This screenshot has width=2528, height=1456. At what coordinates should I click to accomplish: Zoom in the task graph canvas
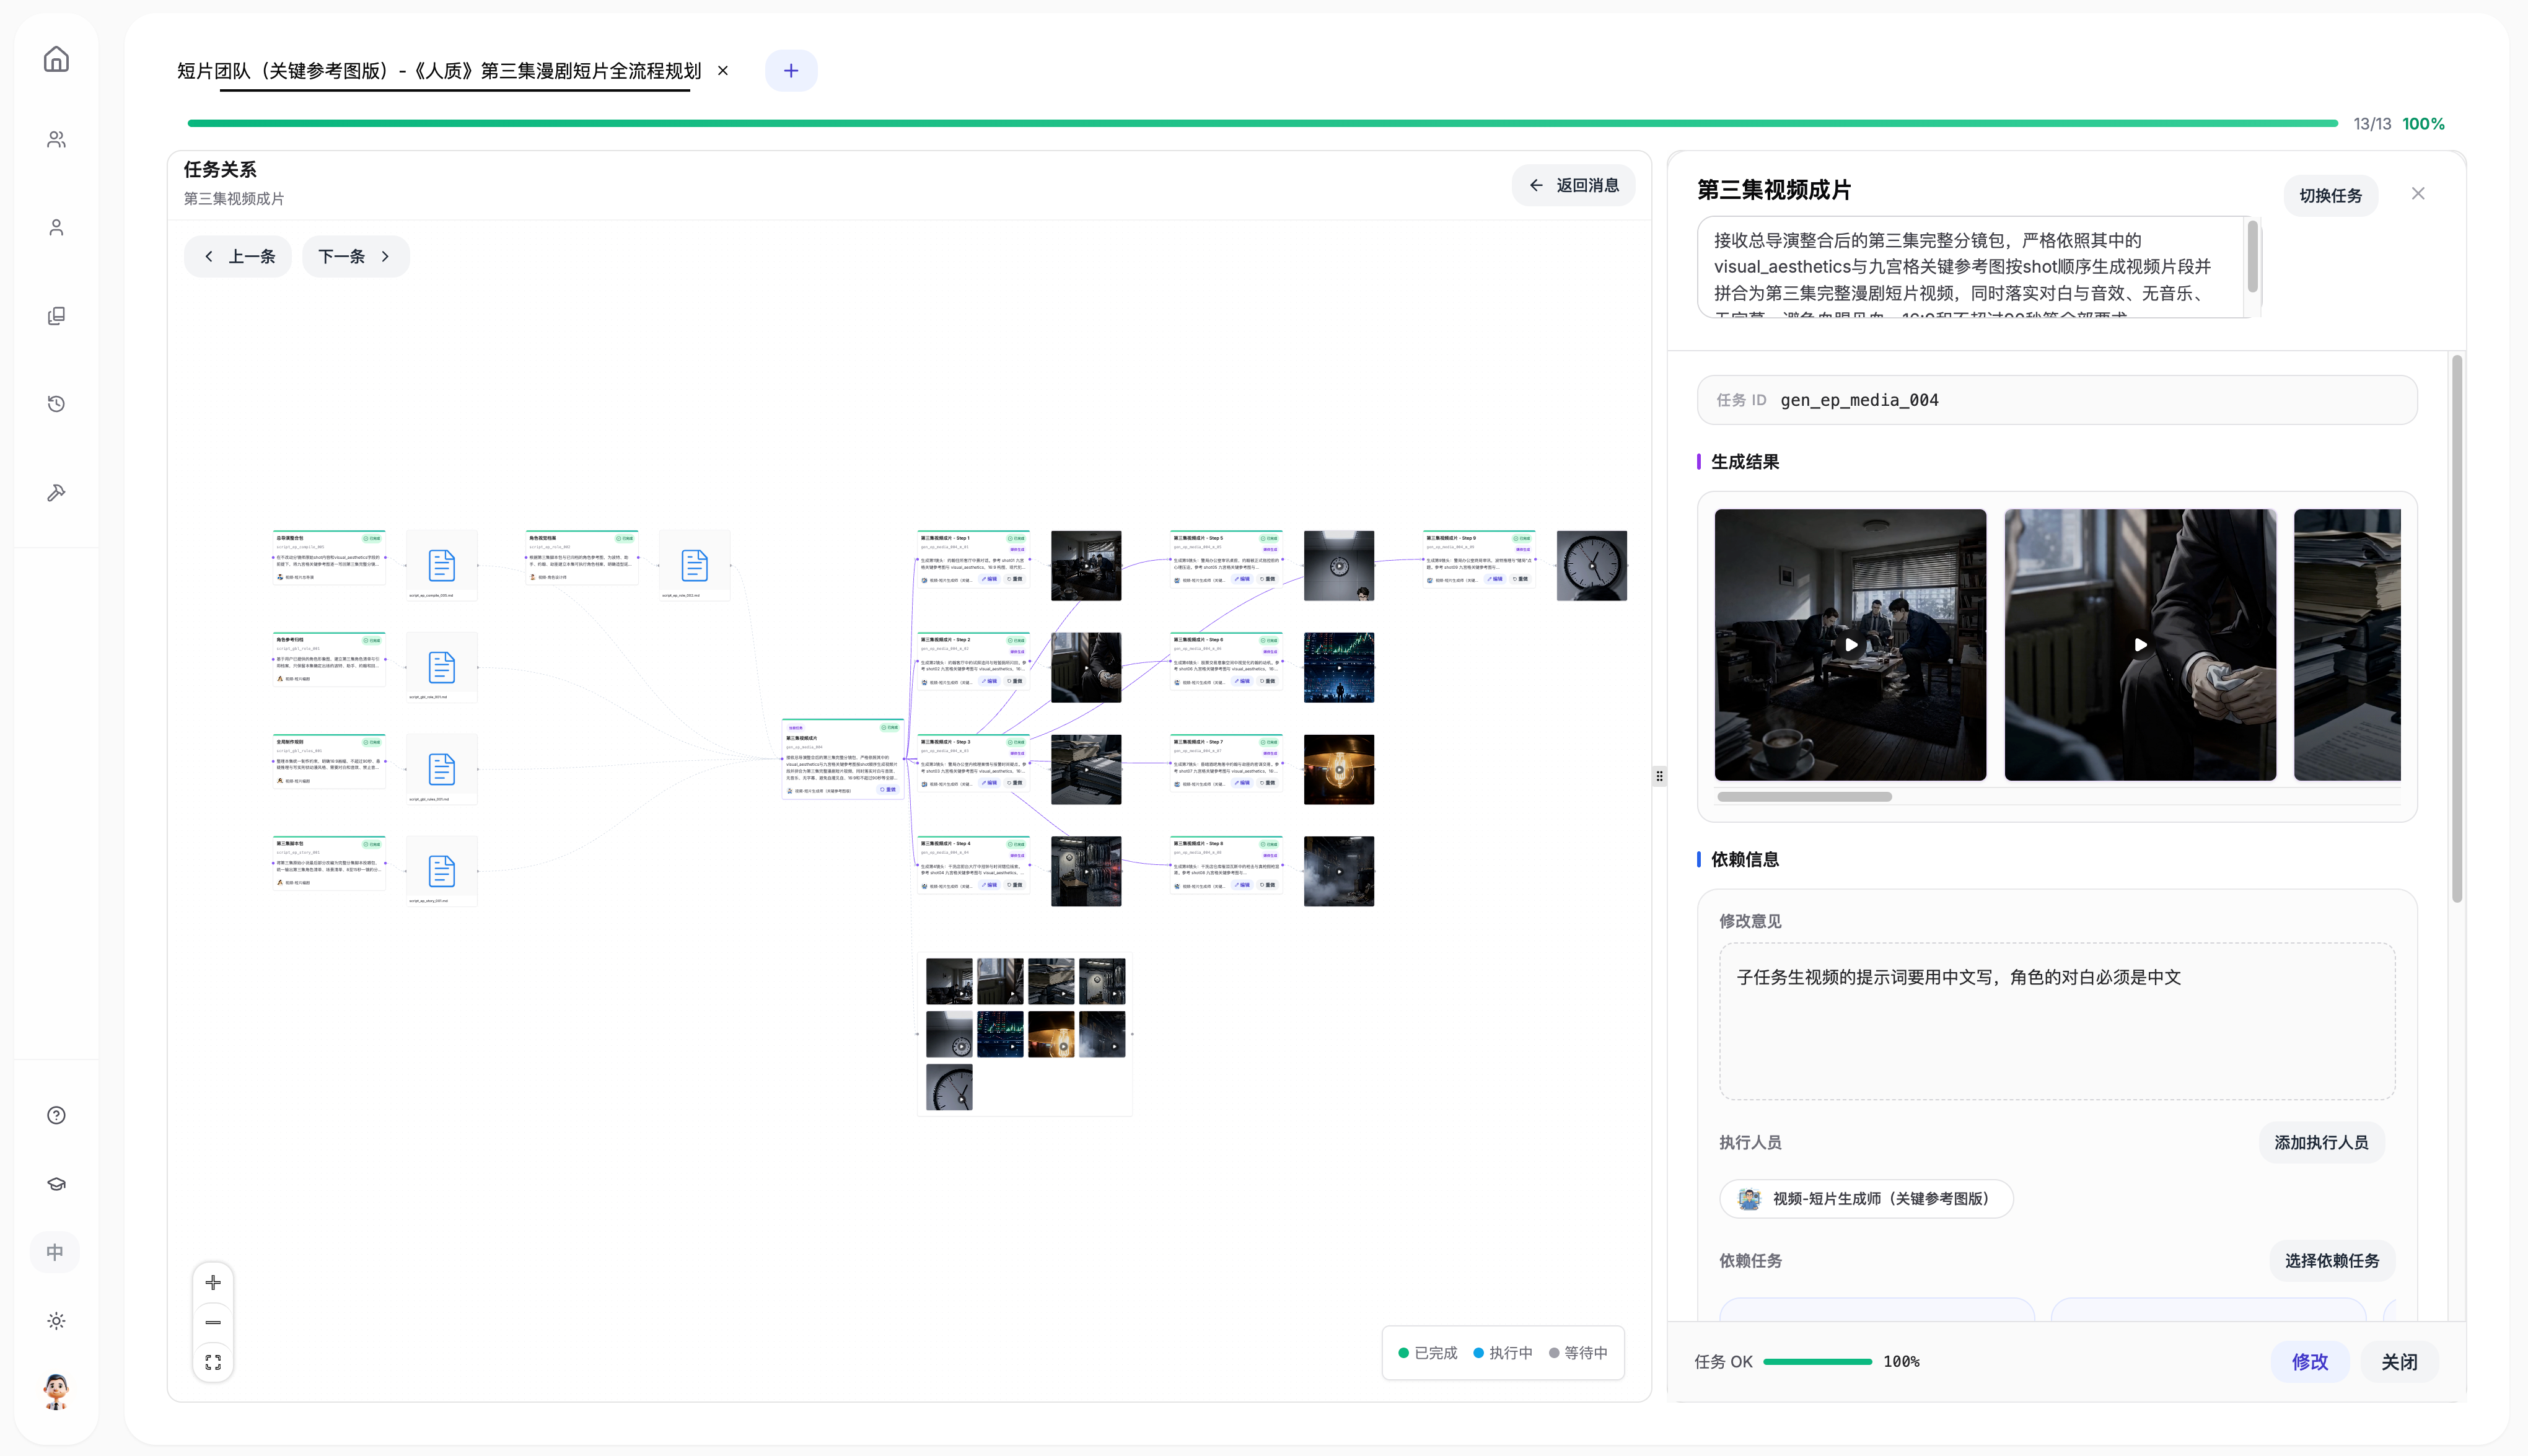pyautogui.click(x=213, y=1282)
